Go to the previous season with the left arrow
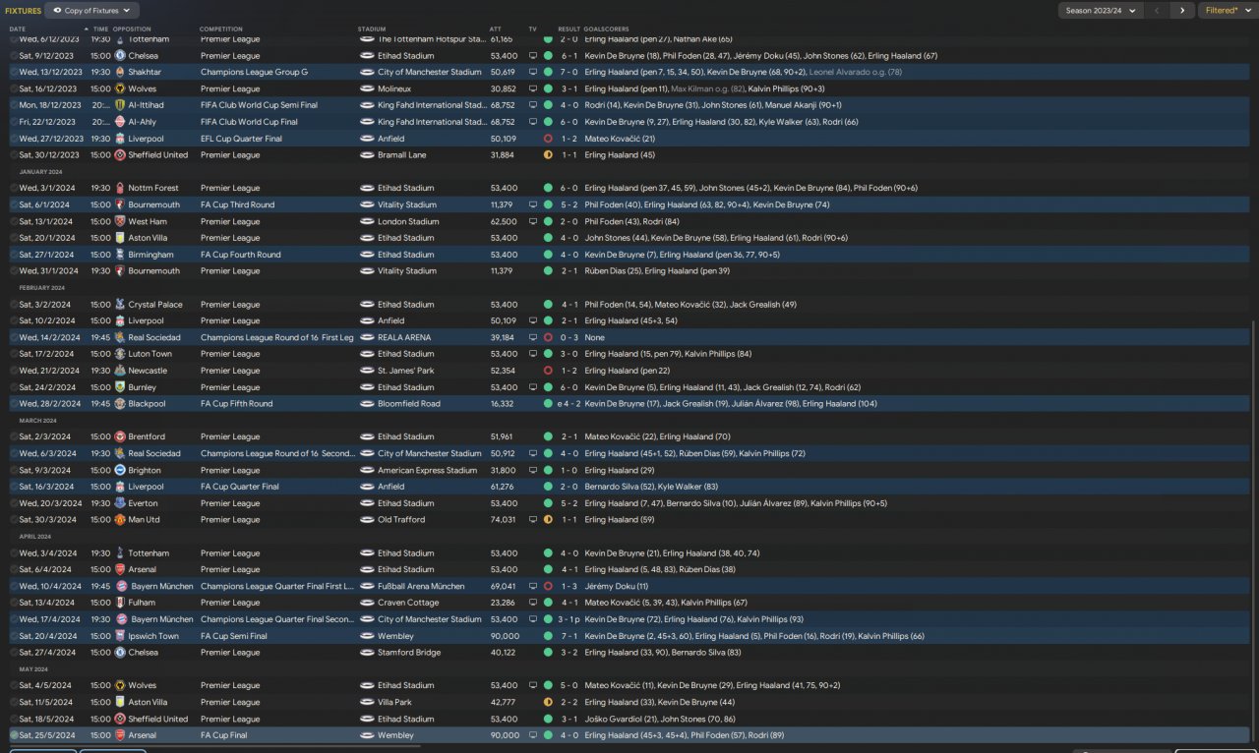The width and height of the screenshot is (1259, 753). pyautogui.click(x=1158, y=11)
